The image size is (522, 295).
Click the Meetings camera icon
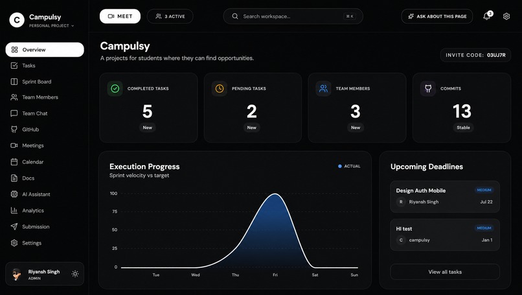[14, 145]
